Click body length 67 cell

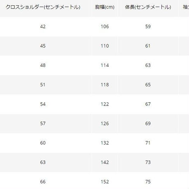[x=148, y=104]
